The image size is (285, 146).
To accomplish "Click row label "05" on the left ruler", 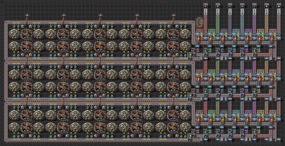I will pos(2,22).
